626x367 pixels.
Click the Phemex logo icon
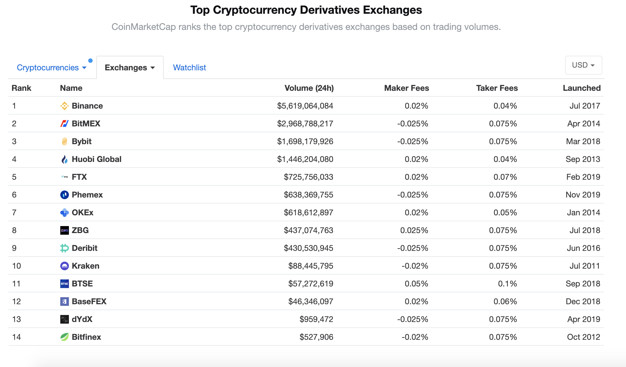[64, 195]
